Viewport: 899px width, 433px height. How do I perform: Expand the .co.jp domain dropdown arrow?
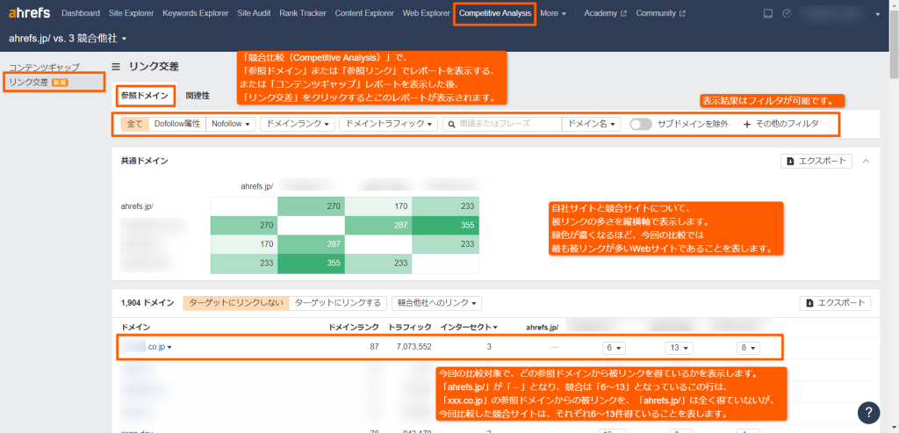click(x=169, y=347)
